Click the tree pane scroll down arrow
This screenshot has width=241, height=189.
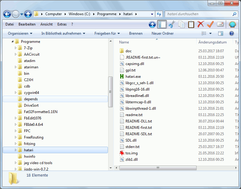pyautogui.click(x=111, y=168)
